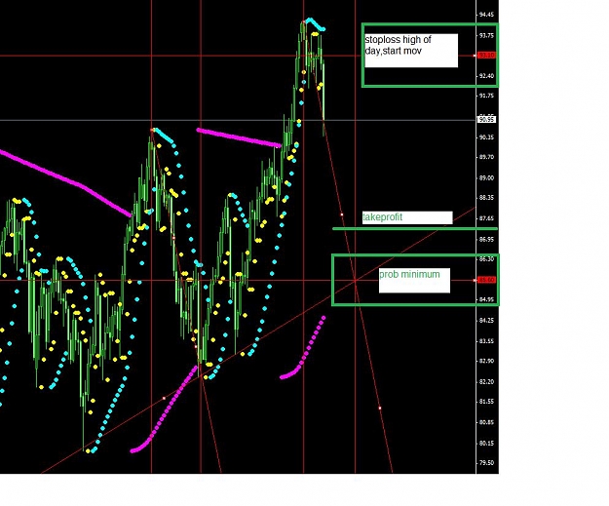Click the 90.35 price axis label
609x506 pixels.
pyautogui.click(x=486, y=137)
